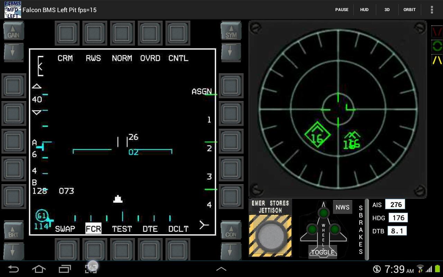Toggle PAUSE in the top bar
Viewport: 443px width, 277px height.
point(342,9)
